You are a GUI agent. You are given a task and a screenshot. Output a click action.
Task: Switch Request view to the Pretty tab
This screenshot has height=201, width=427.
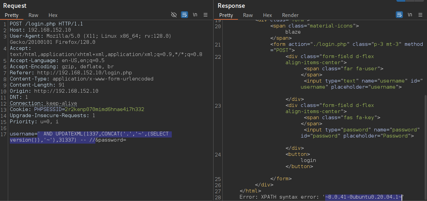[12, 15]
